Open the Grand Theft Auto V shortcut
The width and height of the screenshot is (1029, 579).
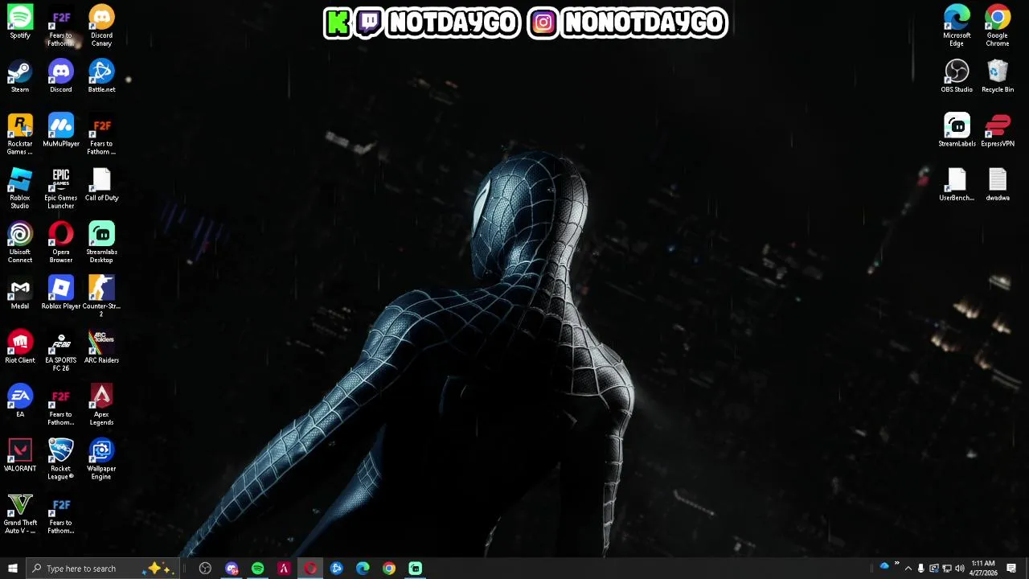[x=20, y=513]
